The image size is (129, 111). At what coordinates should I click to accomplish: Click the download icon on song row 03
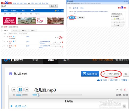(60, 47)
